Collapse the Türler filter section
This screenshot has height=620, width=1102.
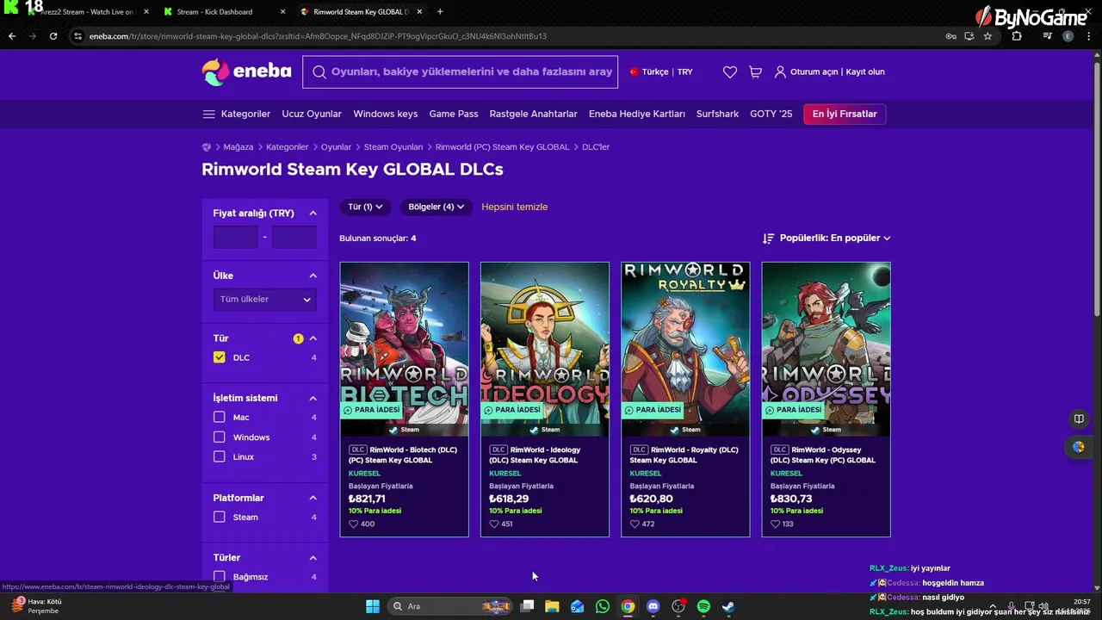pos(313,558)
